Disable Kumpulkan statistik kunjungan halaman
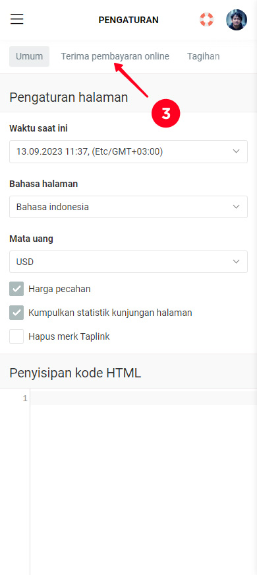 16,313
